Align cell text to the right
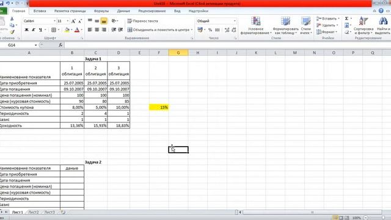 (x=104, y=30)
